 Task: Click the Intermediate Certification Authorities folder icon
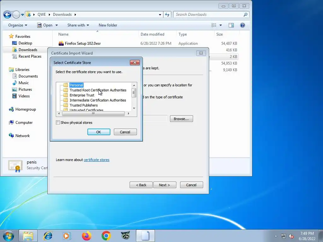(x=66, y=100)
